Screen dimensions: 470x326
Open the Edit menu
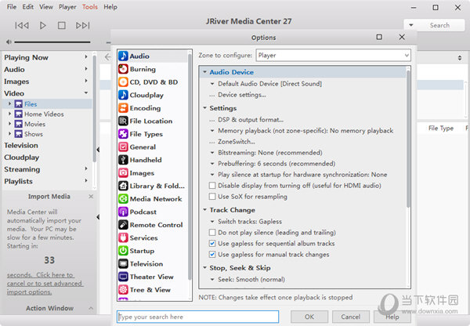click(x=28, y=6)
